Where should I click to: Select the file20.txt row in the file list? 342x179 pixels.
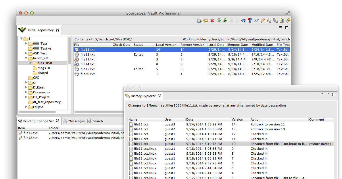(x=182, y=74)
